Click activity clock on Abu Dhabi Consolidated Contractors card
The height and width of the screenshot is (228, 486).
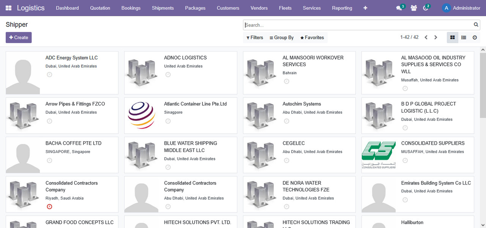coord(168,206)
